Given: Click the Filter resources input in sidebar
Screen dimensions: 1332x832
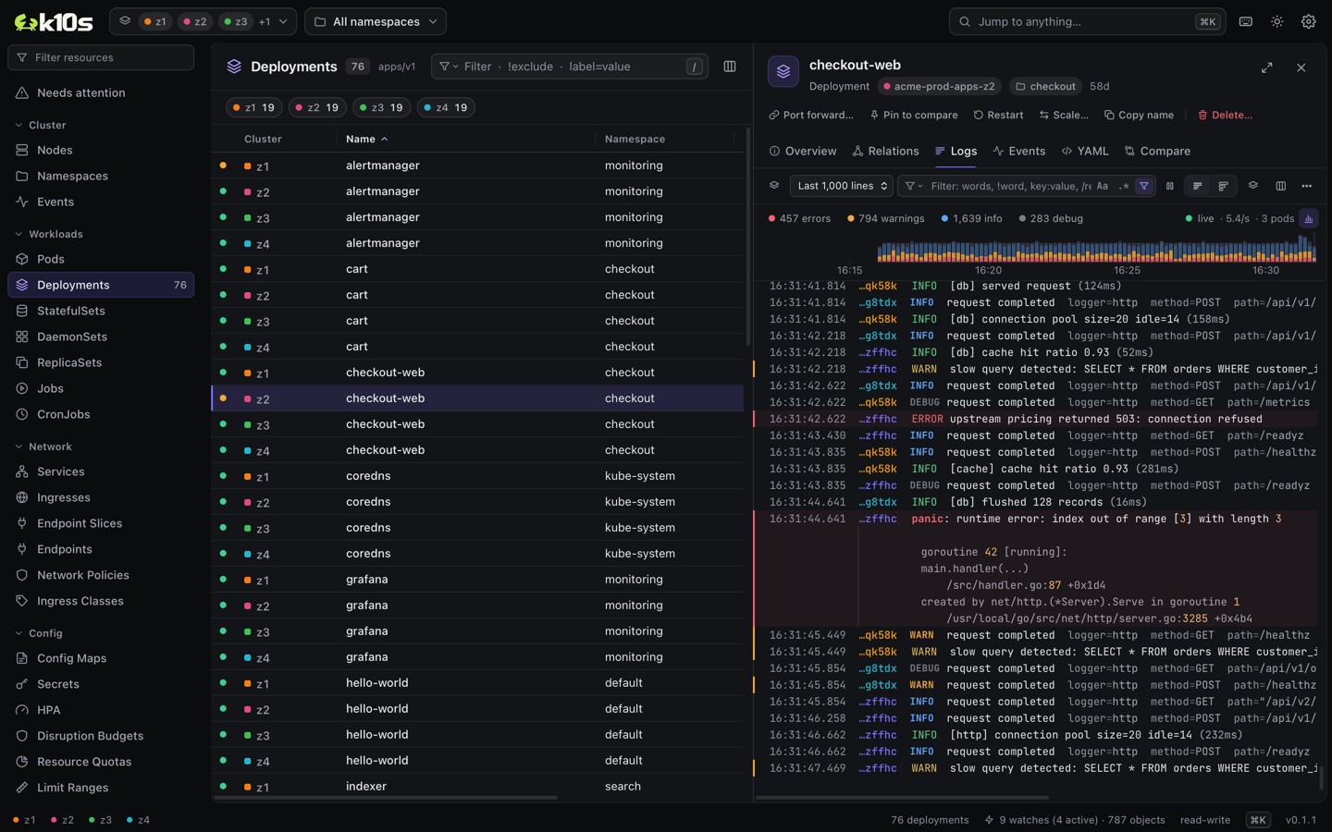Looking at the screenshot, I should pos(101,57).
